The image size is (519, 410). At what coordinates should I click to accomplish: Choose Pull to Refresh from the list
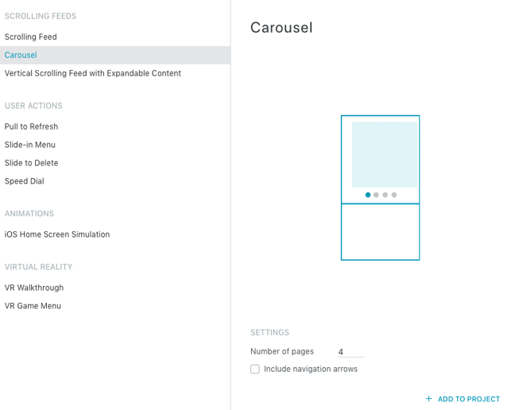pyautogui.click(x=32, y=126)
